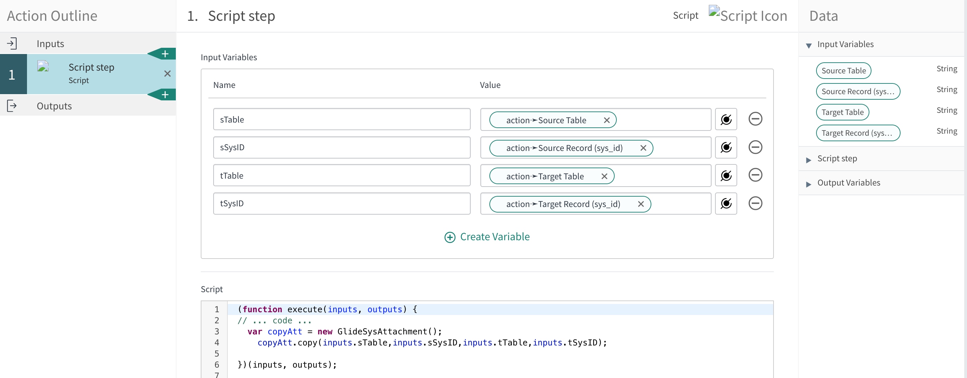Viewport: 967px width, 378px height.
Task: Click the step number 1 badge
Action: tap(13, 74)
